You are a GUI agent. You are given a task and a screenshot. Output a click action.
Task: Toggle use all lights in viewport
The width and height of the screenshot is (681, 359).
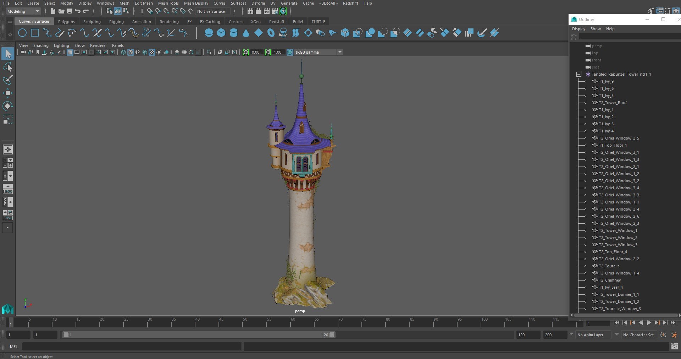pyautogui.click(x=159, y=52)
